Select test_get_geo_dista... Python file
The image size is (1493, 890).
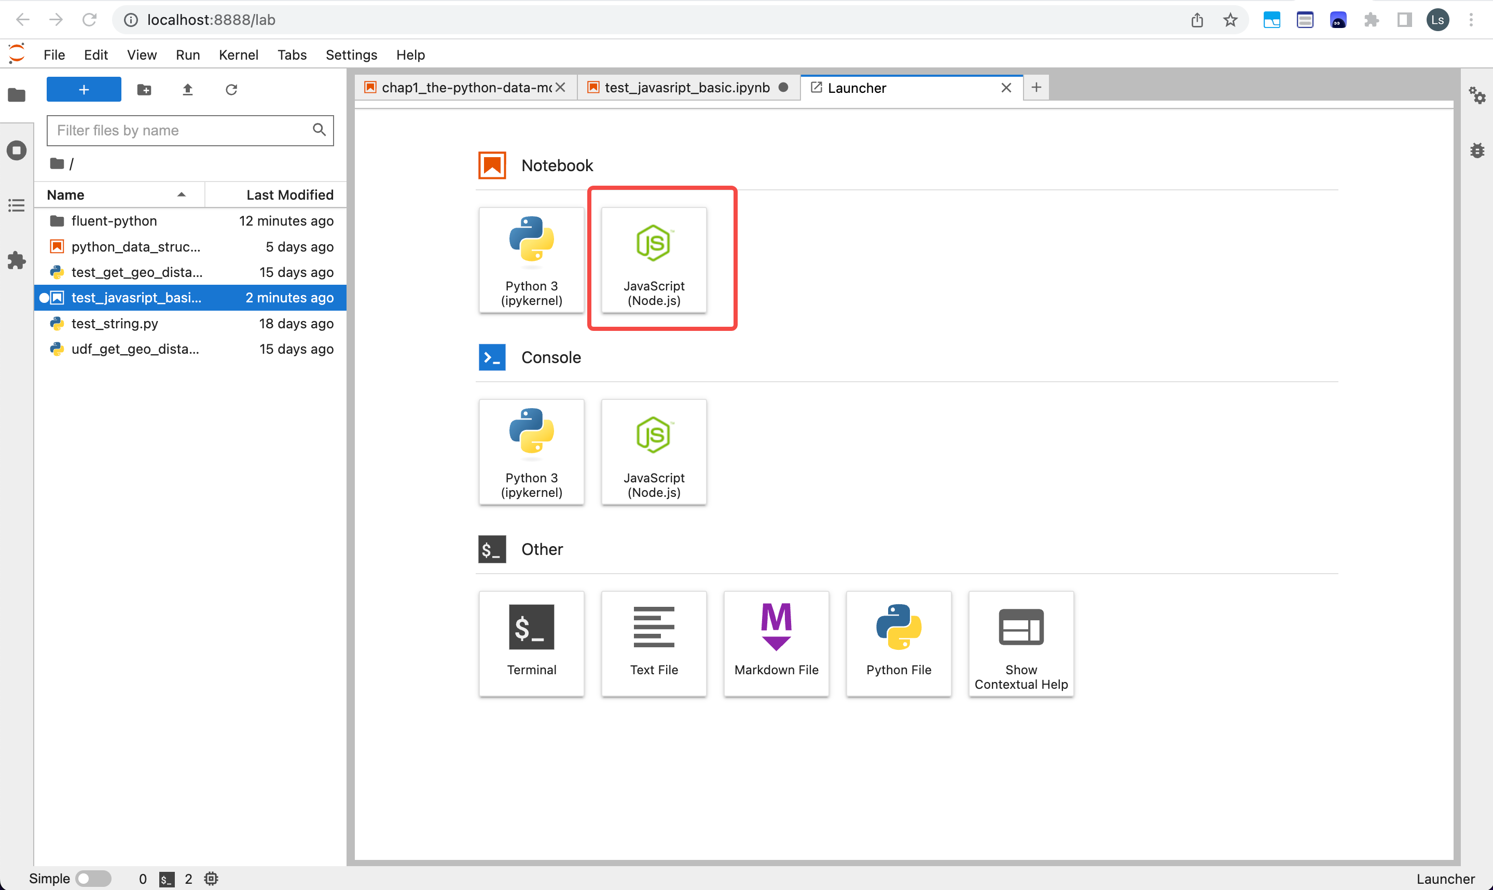(x=190, y=272)
